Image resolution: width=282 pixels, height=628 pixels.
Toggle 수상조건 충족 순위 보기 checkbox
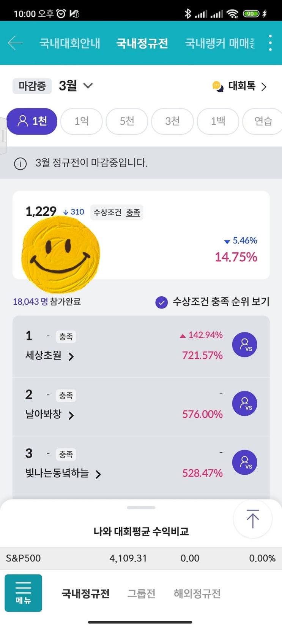162,302
